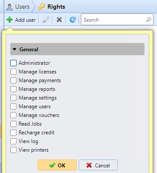Focus the Search input field
The height and width of the screenshot is (173, 157).
tap(117, 20)
